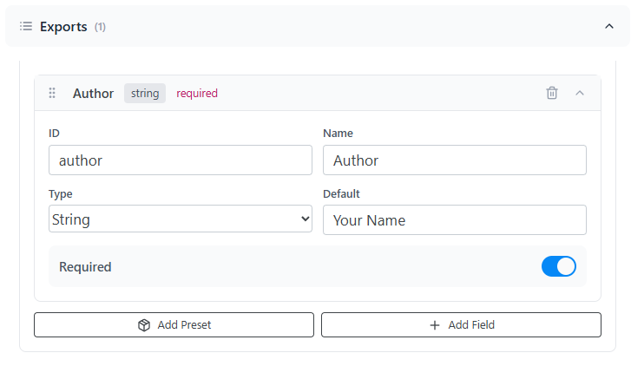Click the Name input containing Author
This screenshot has width=631, height=366.
tap(454, 160)
